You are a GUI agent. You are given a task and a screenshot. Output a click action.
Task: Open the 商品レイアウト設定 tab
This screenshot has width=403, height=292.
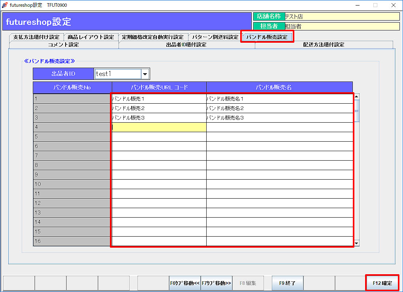pyautogui.click(x=91, y=37)
